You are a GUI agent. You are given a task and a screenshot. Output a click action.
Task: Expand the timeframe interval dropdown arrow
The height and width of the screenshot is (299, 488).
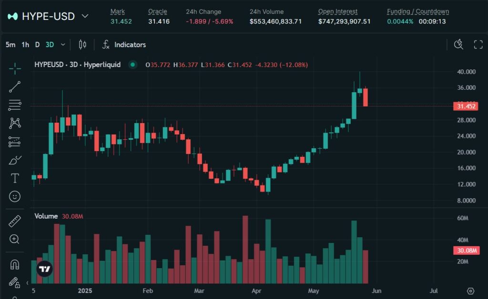point(63,45)
